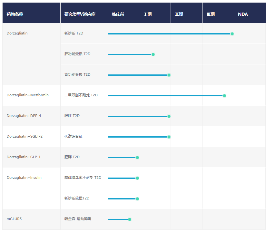
Task: Click 肥胖 T2D in the Dorzagliatin+DPP-4 row
Action: tap(72, 116)
